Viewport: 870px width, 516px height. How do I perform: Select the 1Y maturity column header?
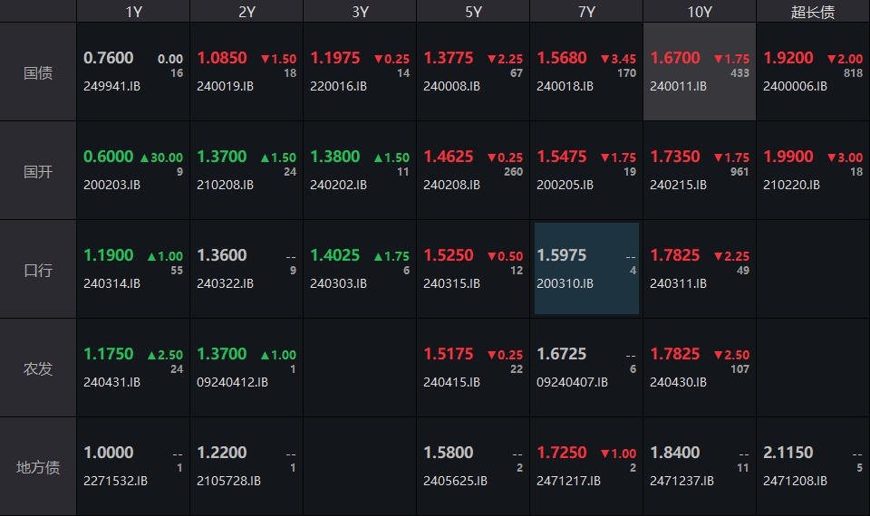click(133, 12)
